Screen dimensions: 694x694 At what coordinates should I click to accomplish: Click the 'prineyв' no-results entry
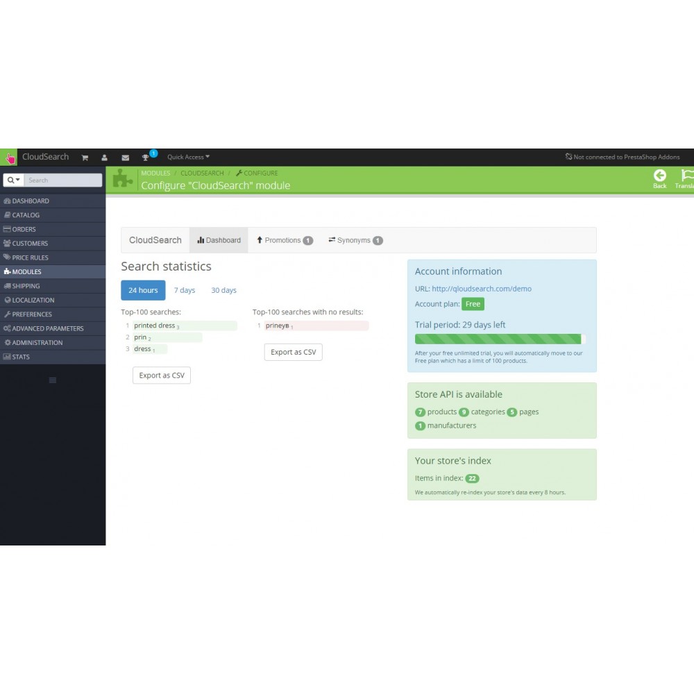click(316, 325)
